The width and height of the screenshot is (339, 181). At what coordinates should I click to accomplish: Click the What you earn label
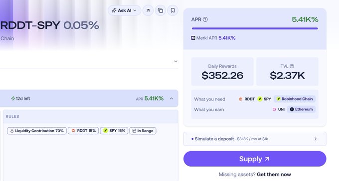209,109
